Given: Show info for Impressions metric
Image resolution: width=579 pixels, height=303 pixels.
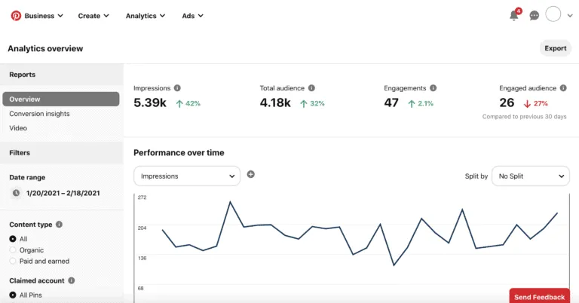Looking at the screenshot, I should pos(177,88).
